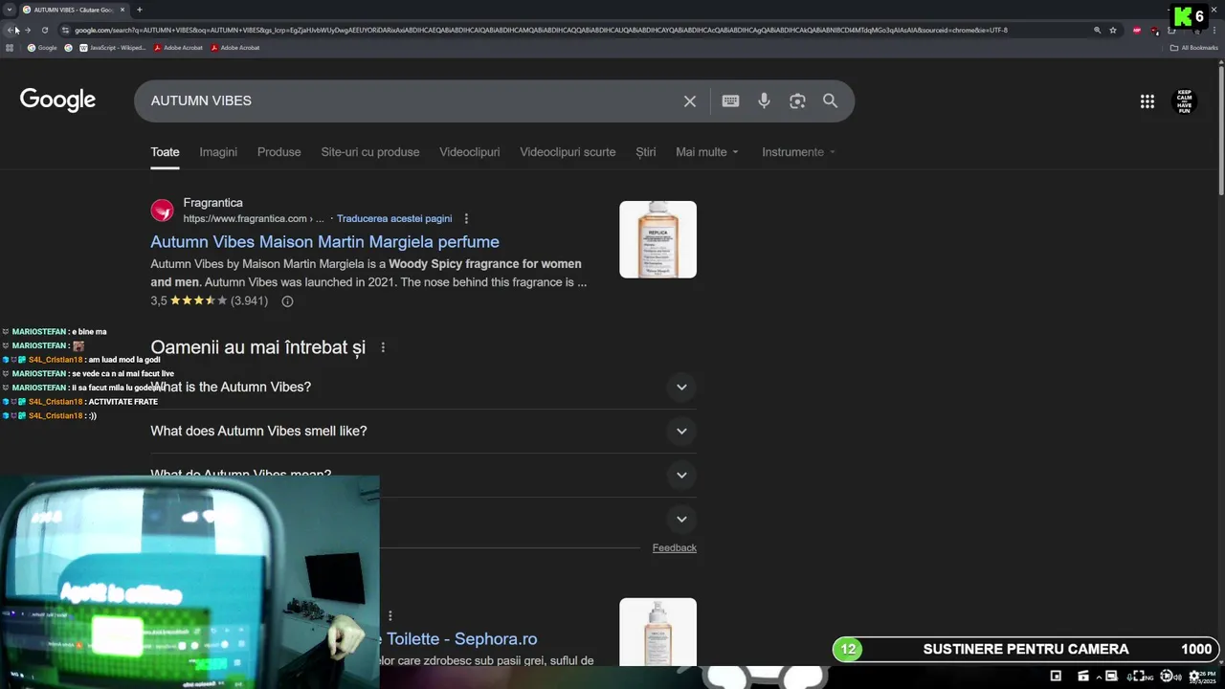Open the Google account avatar
Viewport: 1225px width, 689px height.
(x=1185, y=101)
